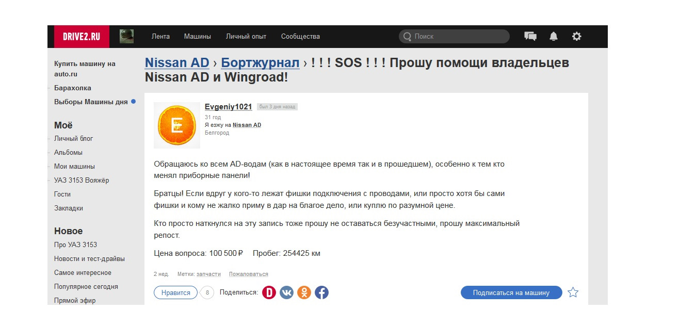The image size is (679, 326).
Task: Switch to the Машины navigation item
Action: click(x=198, y=36)
